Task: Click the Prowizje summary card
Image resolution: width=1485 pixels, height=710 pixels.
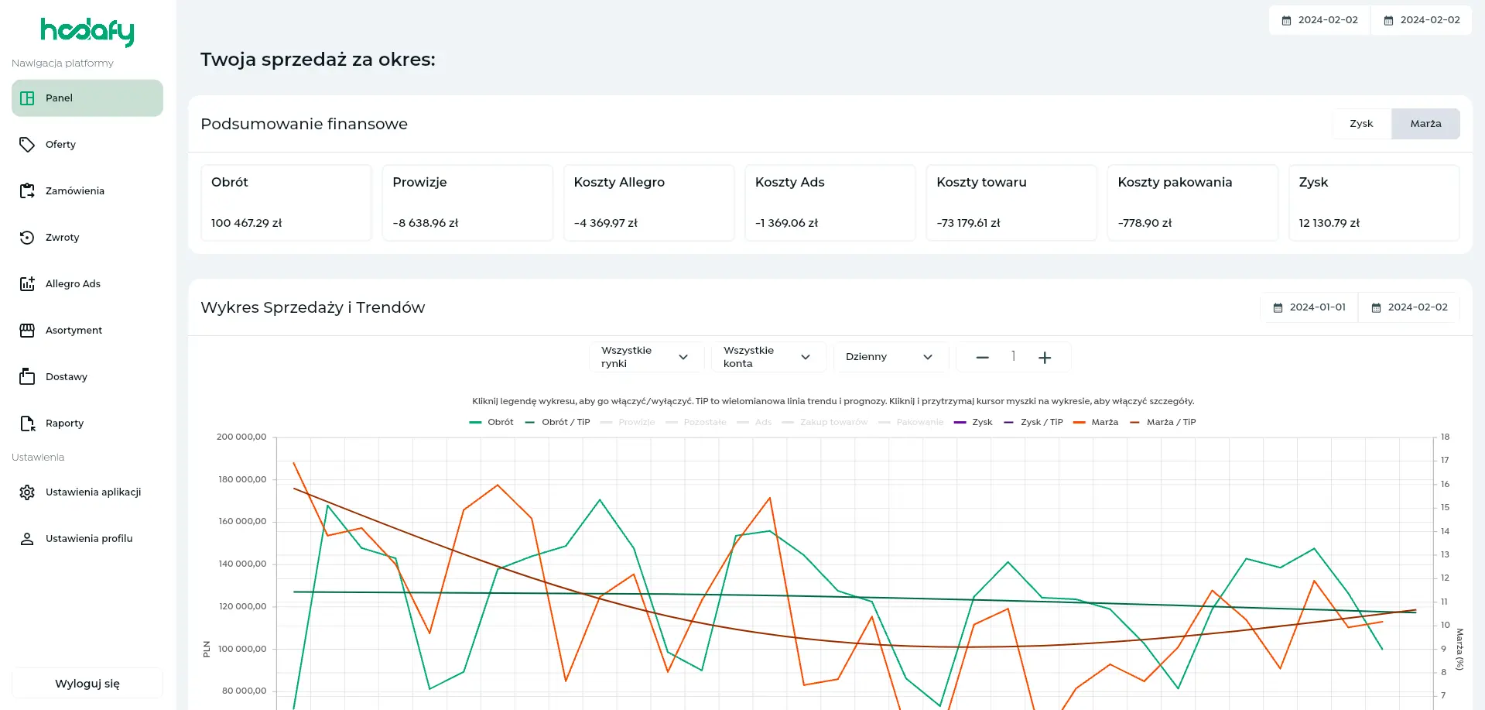Action: tap(467, 203)
